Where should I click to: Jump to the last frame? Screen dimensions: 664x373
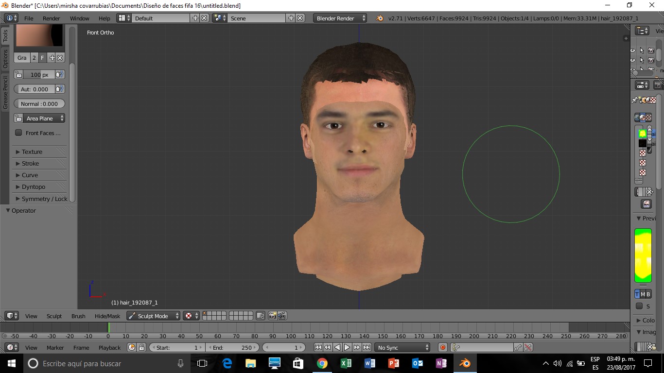(x=367, y=347)
